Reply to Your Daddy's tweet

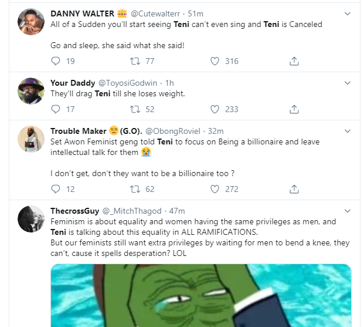(x=56, y=109)
